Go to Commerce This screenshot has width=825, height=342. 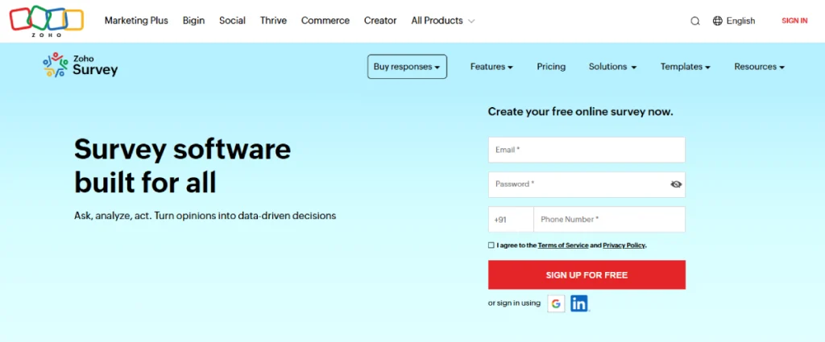coord(325,21)
